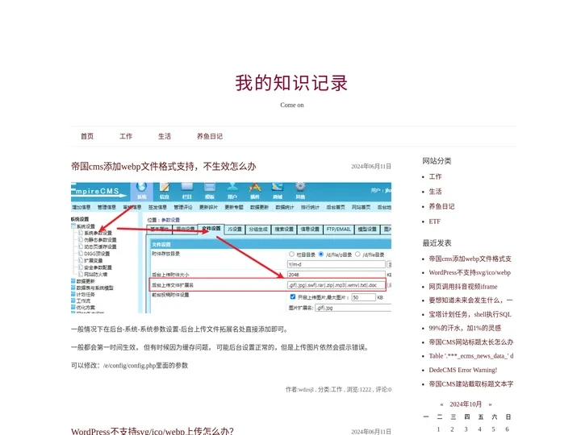Select 养鱼日记 under 网站分类 sidebar list
581x435 pixels.
[x=441, y=206]
